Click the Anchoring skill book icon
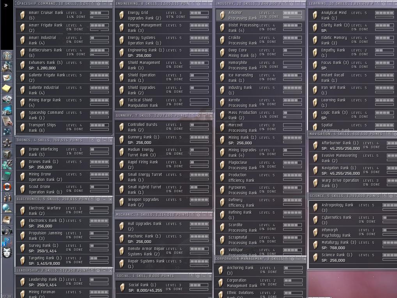The height and width of the screenshot is (298, 397). [x=220, y=270]
